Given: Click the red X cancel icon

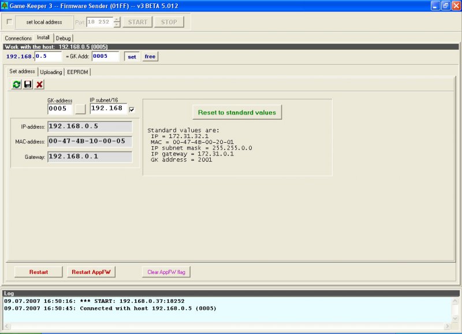Looking at the screenshot, I should tap(39, 84).
